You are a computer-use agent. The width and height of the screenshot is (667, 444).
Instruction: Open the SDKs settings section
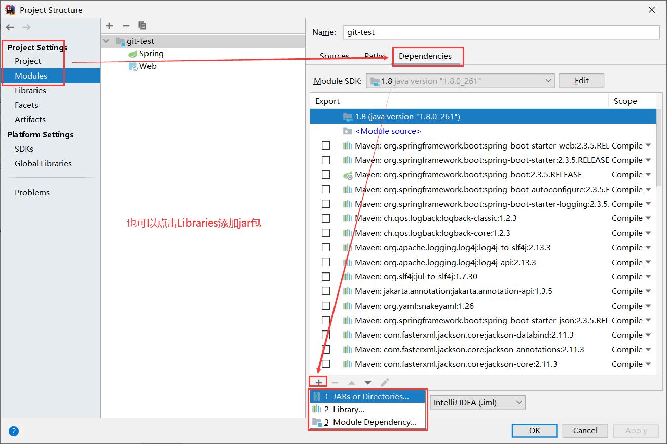[24, 149]
